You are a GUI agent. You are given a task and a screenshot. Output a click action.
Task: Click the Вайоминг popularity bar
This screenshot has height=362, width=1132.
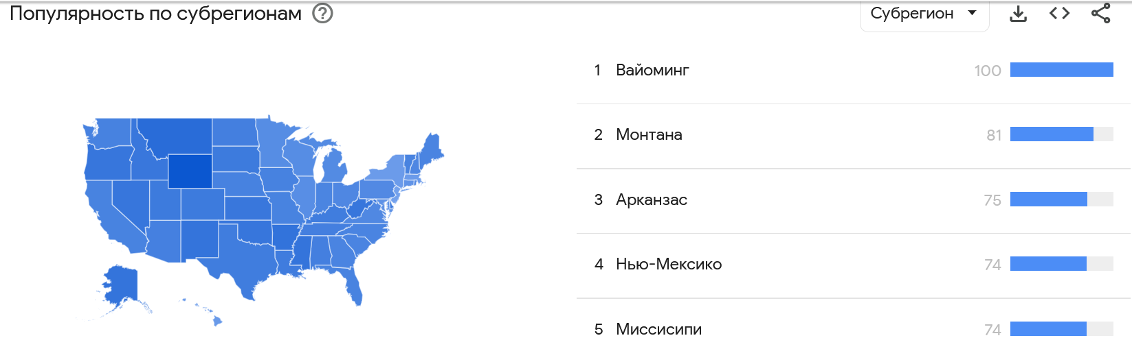coord(1061,70)
